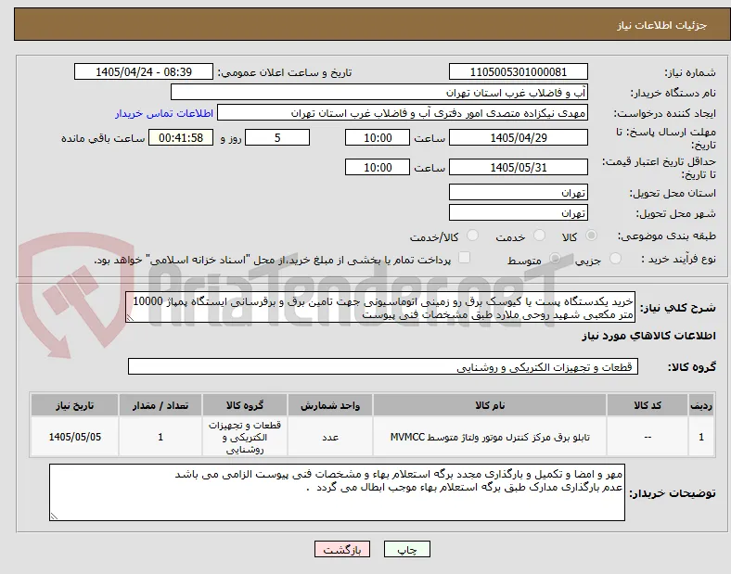The width and height of the screenshot is (731, 574).
Task: Click the تاریخ نیاز column header
Action: [74, 405]
